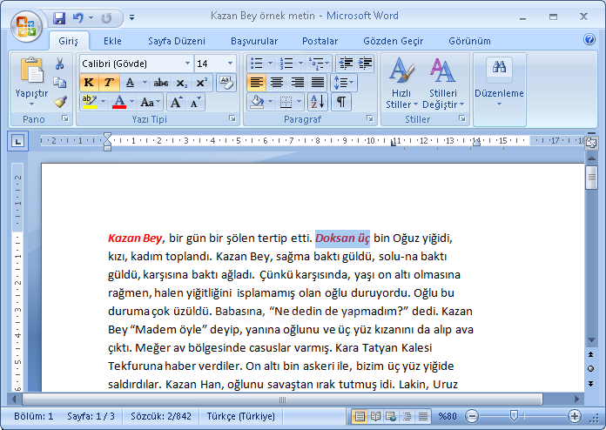The image size is (606, 430).
Task: Justify the paragraph text
Action: coord(318,83)
